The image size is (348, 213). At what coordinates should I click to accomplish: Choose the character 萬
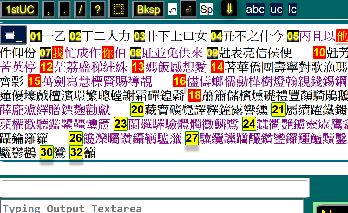(x=48, y=81)
